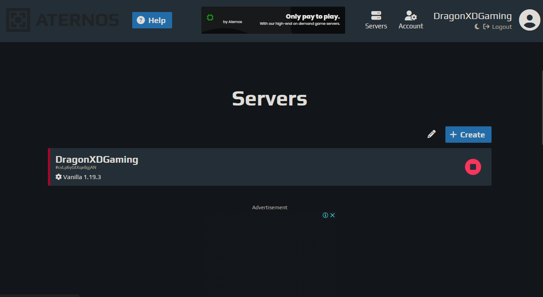
Task: Click the Advertisement label
Action: click(270, 207)
